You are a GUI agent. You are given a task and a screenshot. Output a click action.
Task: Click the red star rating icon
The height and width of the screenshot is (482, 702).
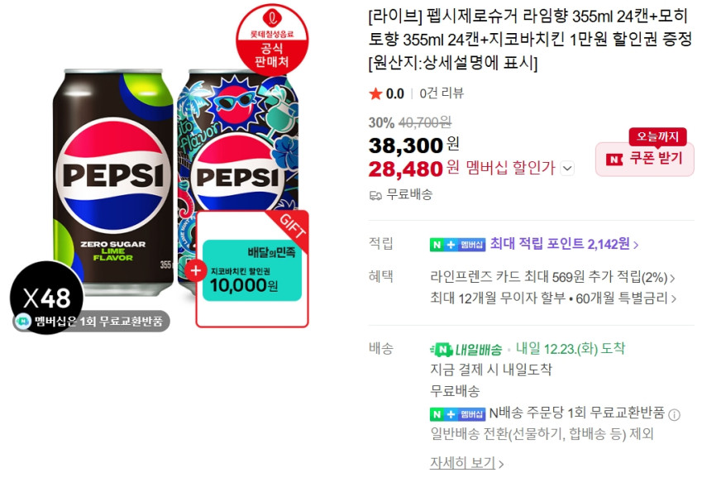click(x=375, y=93)
